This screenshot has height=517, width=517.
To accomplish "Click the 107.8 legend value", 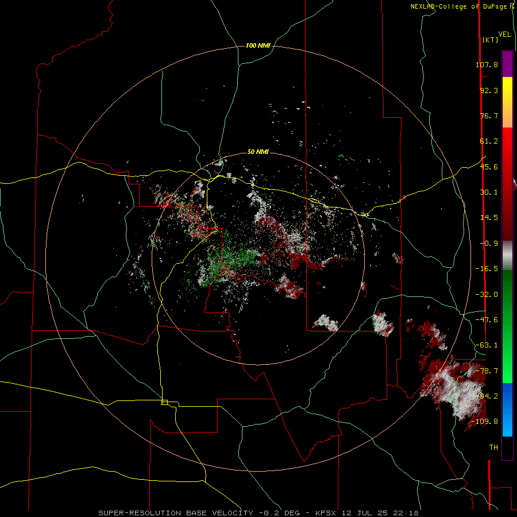I will 487,64.
